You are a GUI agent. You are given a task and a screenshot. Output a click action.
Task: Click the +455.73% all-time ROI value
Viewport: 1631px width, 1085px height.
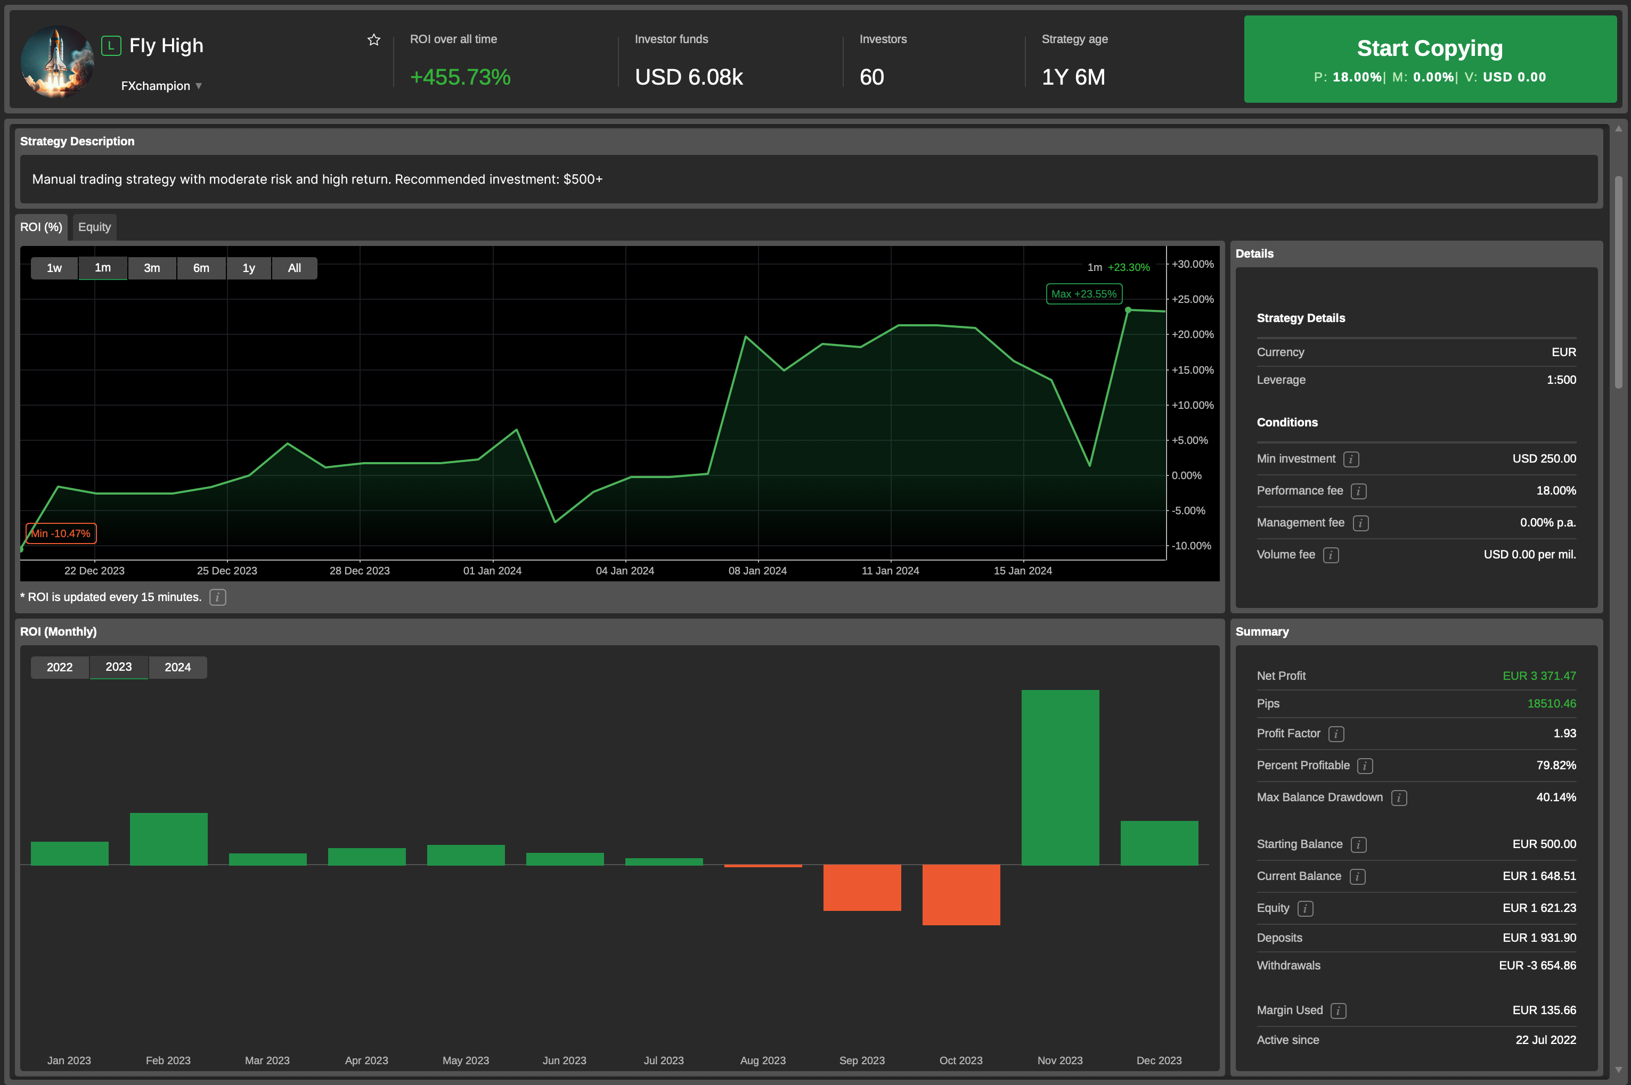tap(460, 77)
